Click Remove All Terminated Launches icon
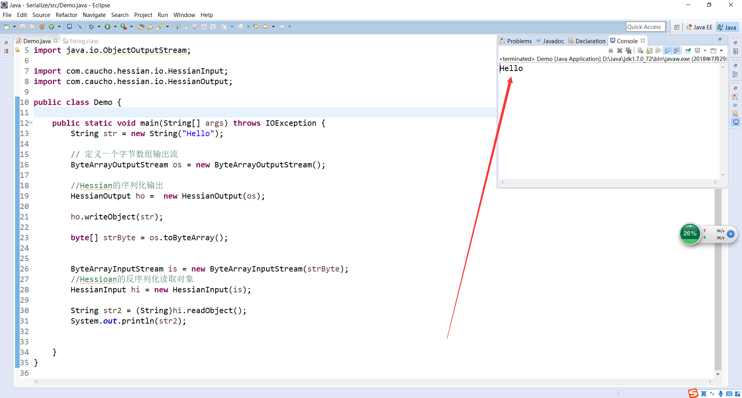 pyautogui.click(x=629, y=51)
